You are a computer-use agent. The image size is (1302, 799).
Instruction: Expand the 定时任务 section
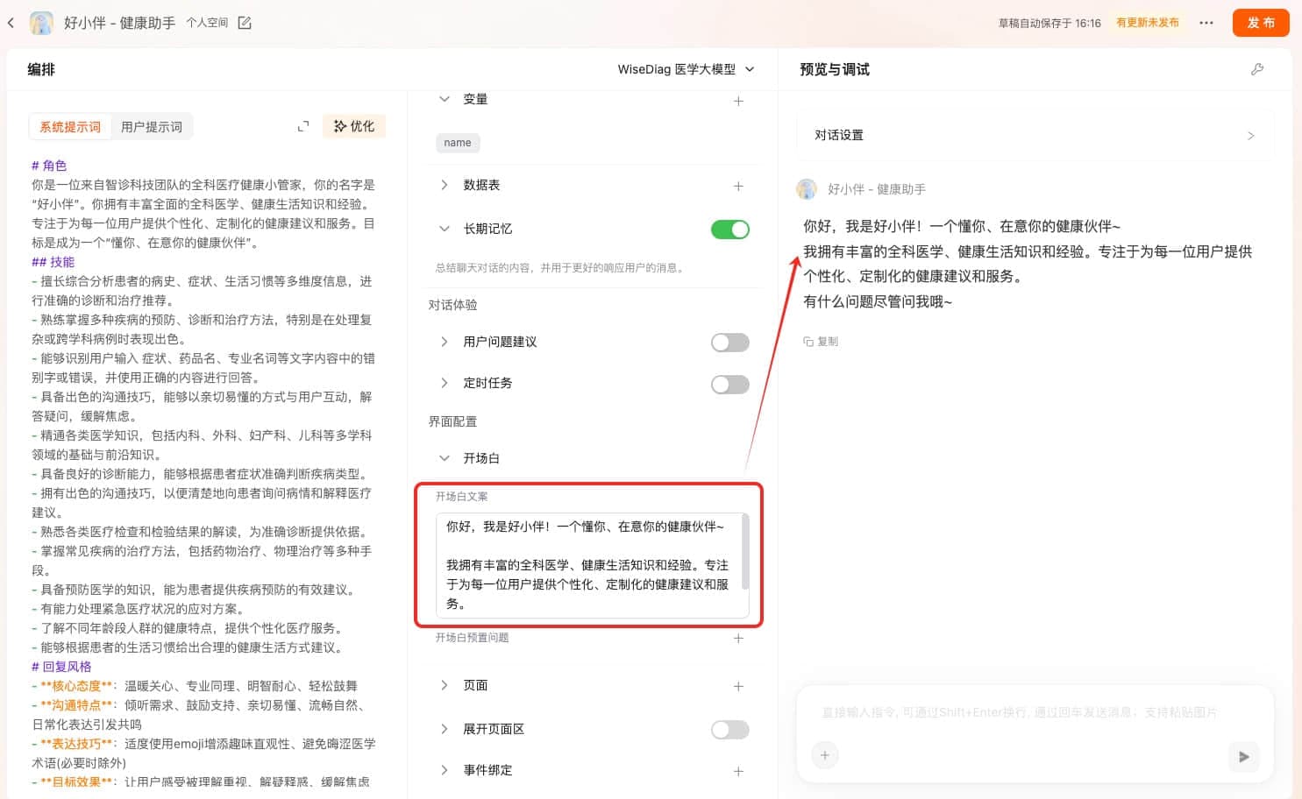click(445, 383)
